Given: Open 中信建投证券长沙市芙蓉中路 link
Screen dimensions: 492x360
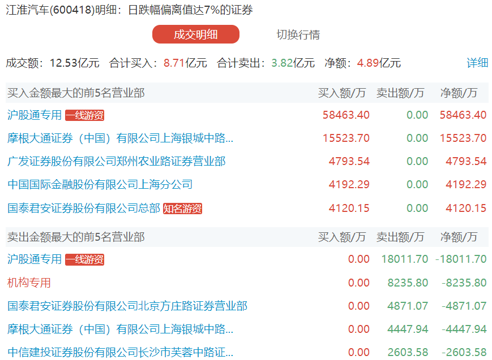Looking at the screenshot, I should [x=120, y=353].
